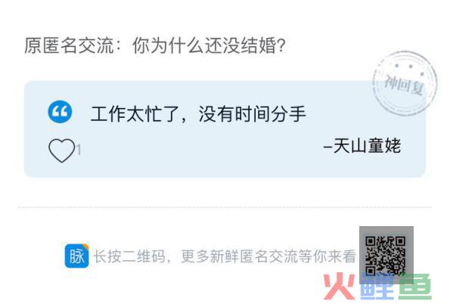Screen dimensions: 450x304
Task: Click the phrase 没有时间分手 in the reply
Action: (x=253, y=114)
